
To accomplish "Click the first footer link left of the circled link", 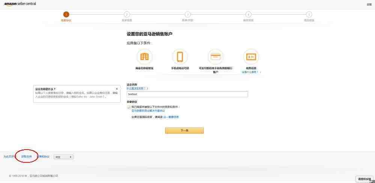I will [x=9, y=157].
